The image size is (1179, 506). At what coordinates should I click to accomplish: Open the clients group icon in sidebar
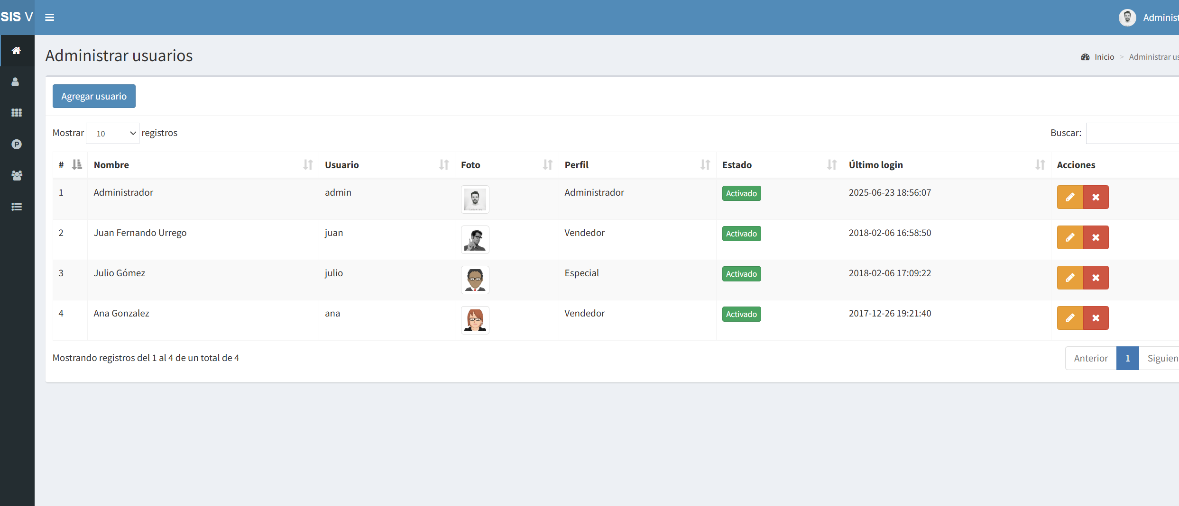pyautogui.click(x=17, y=175)
